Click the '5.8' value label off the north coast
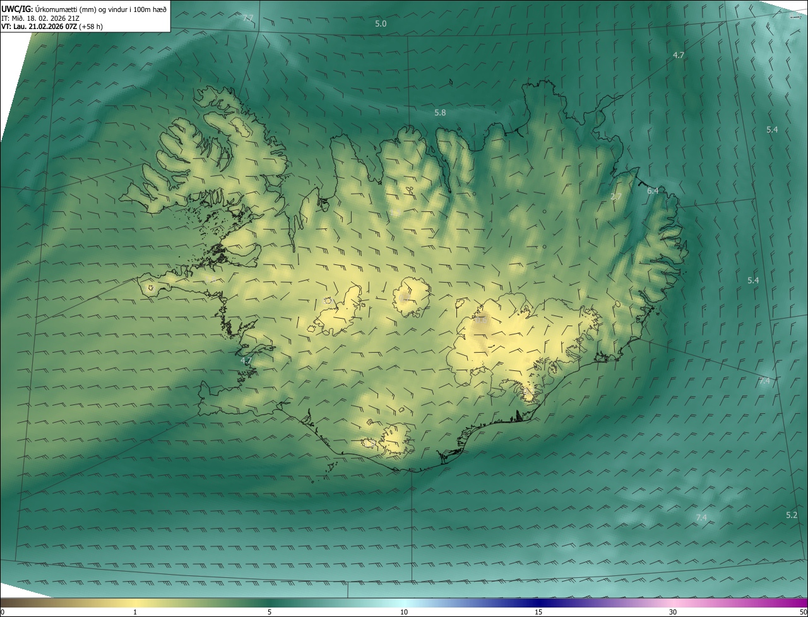The height and width of the screenshot is (617, 808). click(x=440, y=112)
